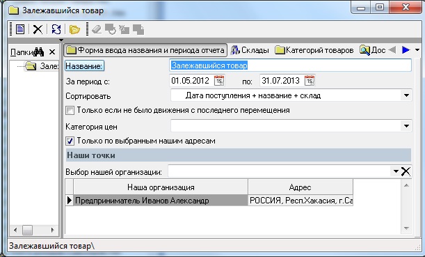Click the end date field 31.07.2013

281,81
